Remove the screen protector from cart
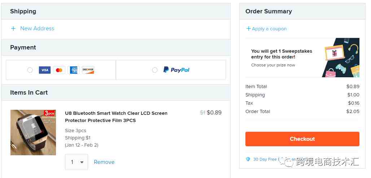Screen dimensions: 371x178 point(104,162)
